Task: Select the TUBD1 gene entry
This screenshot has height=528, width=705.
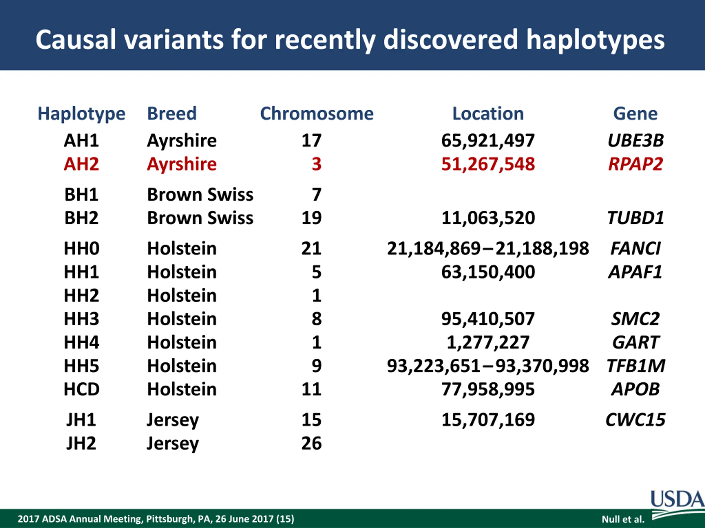Action: 635,218
